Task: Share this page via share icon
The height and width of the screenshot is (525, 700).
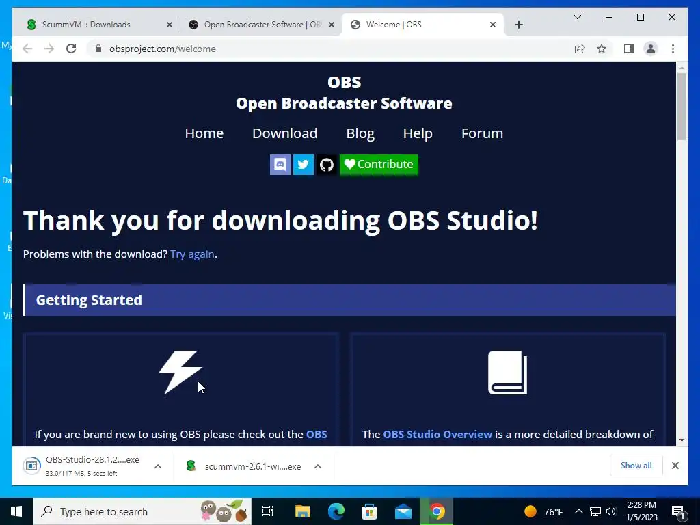Action: click(x=580, y=49)
